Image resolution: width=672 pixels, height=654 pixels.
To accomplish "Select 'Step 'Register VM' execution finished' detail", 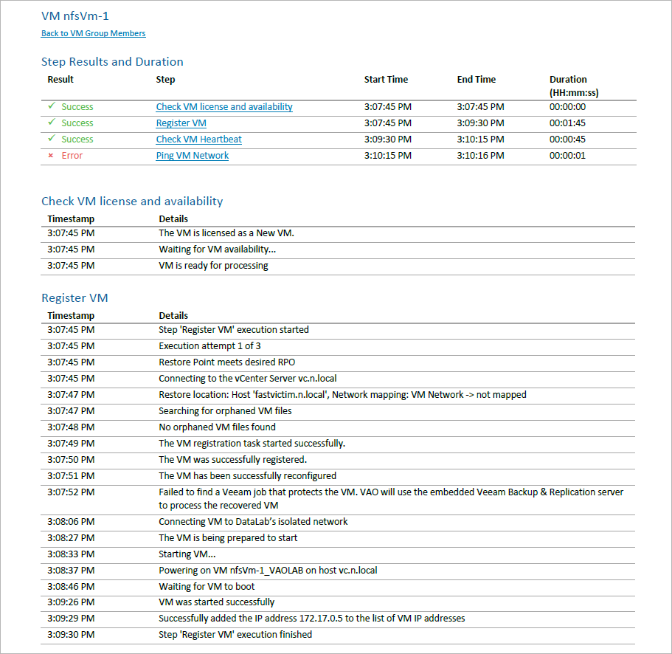I will [x=235, y=635].
